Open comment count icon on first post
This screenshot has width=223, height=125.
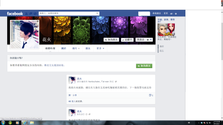pos(151,95)
